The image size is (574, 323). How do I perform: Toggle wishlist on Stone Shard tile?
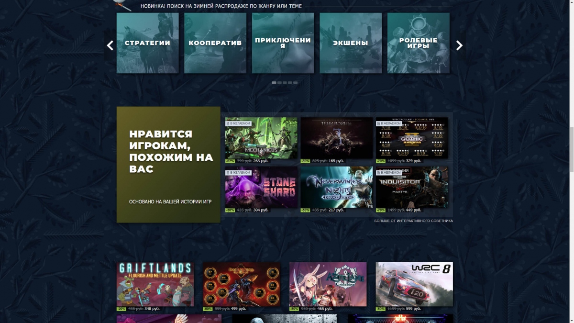pos(238,172)
